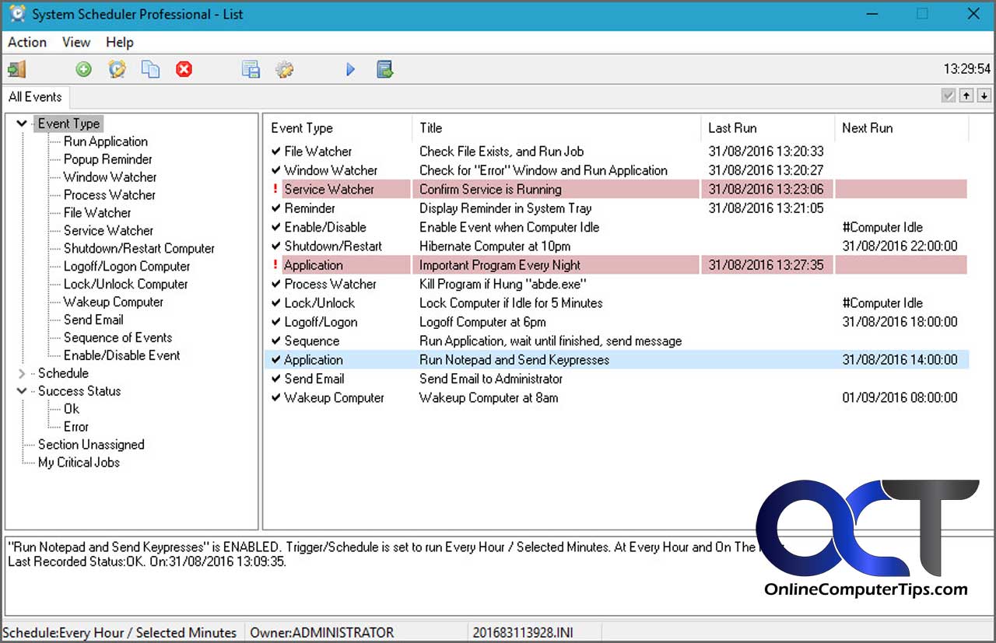Click 'Run Notepad and Send Keypresses' title
The image size is (996, 643).
tap(514, 360)
